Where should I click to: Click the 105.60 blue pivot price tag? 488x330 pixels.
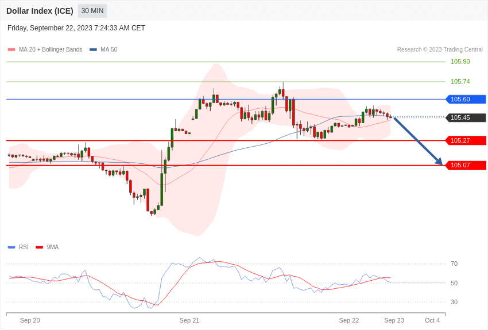(x=466, y=99)
